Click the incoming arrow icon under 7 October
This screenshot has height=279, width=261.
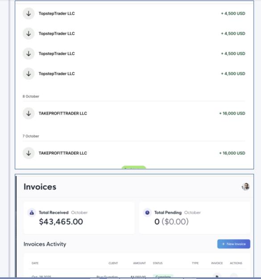click(x=29, y=153)
